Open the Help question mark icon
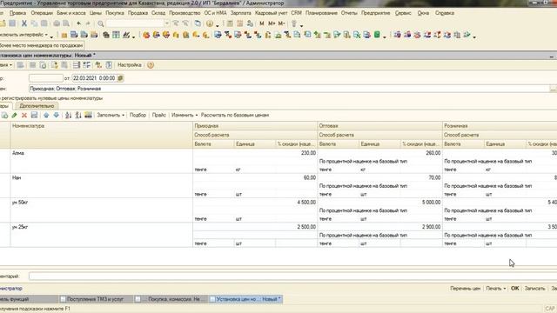Viewport: 557px width, 313px height. (209, 23)
